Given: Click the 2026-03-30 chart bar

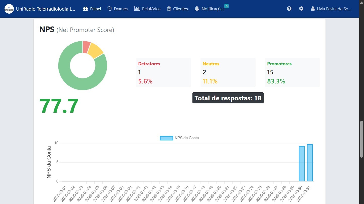Looking at the screenshot, I should pyautogui.click(x=302, y=164).
